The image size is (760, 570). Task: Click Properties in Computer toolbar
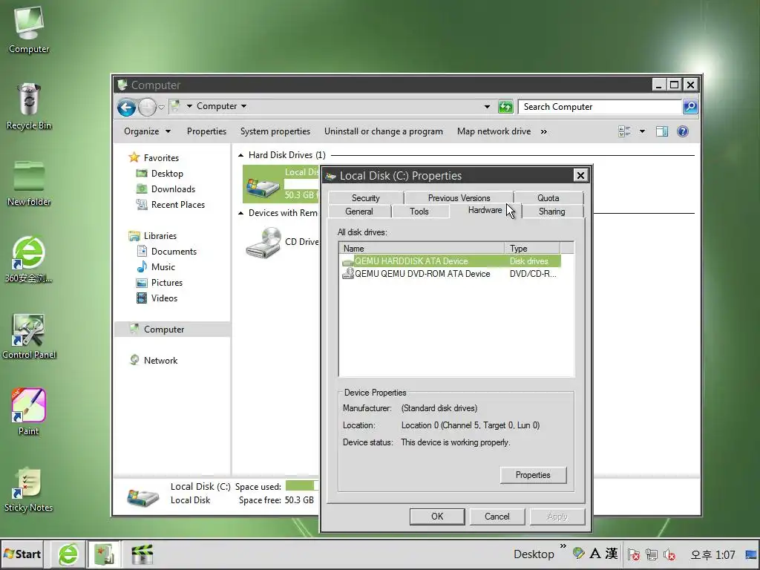[x=206, y=131]
